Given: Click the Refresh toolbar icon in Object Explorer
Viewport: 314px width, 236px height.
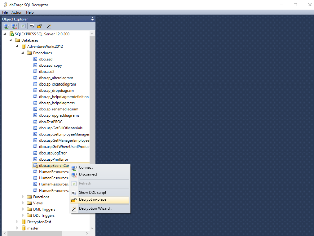Looking at the screenshot, I should [23, 26].
